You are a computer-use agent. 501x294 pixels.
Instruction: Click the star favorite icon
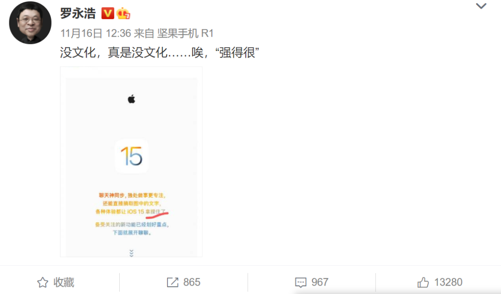pyautogui.click(x=43, y=282)
